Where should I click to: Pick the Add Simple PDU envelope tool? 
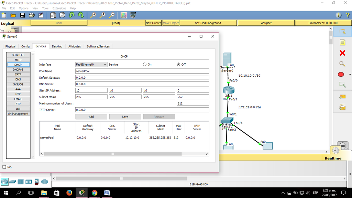342,97
